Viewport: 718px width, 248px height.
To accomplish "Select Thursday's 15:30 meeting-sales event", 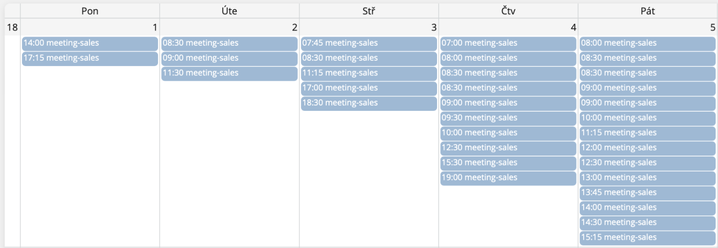I will (x=507, y=163).
